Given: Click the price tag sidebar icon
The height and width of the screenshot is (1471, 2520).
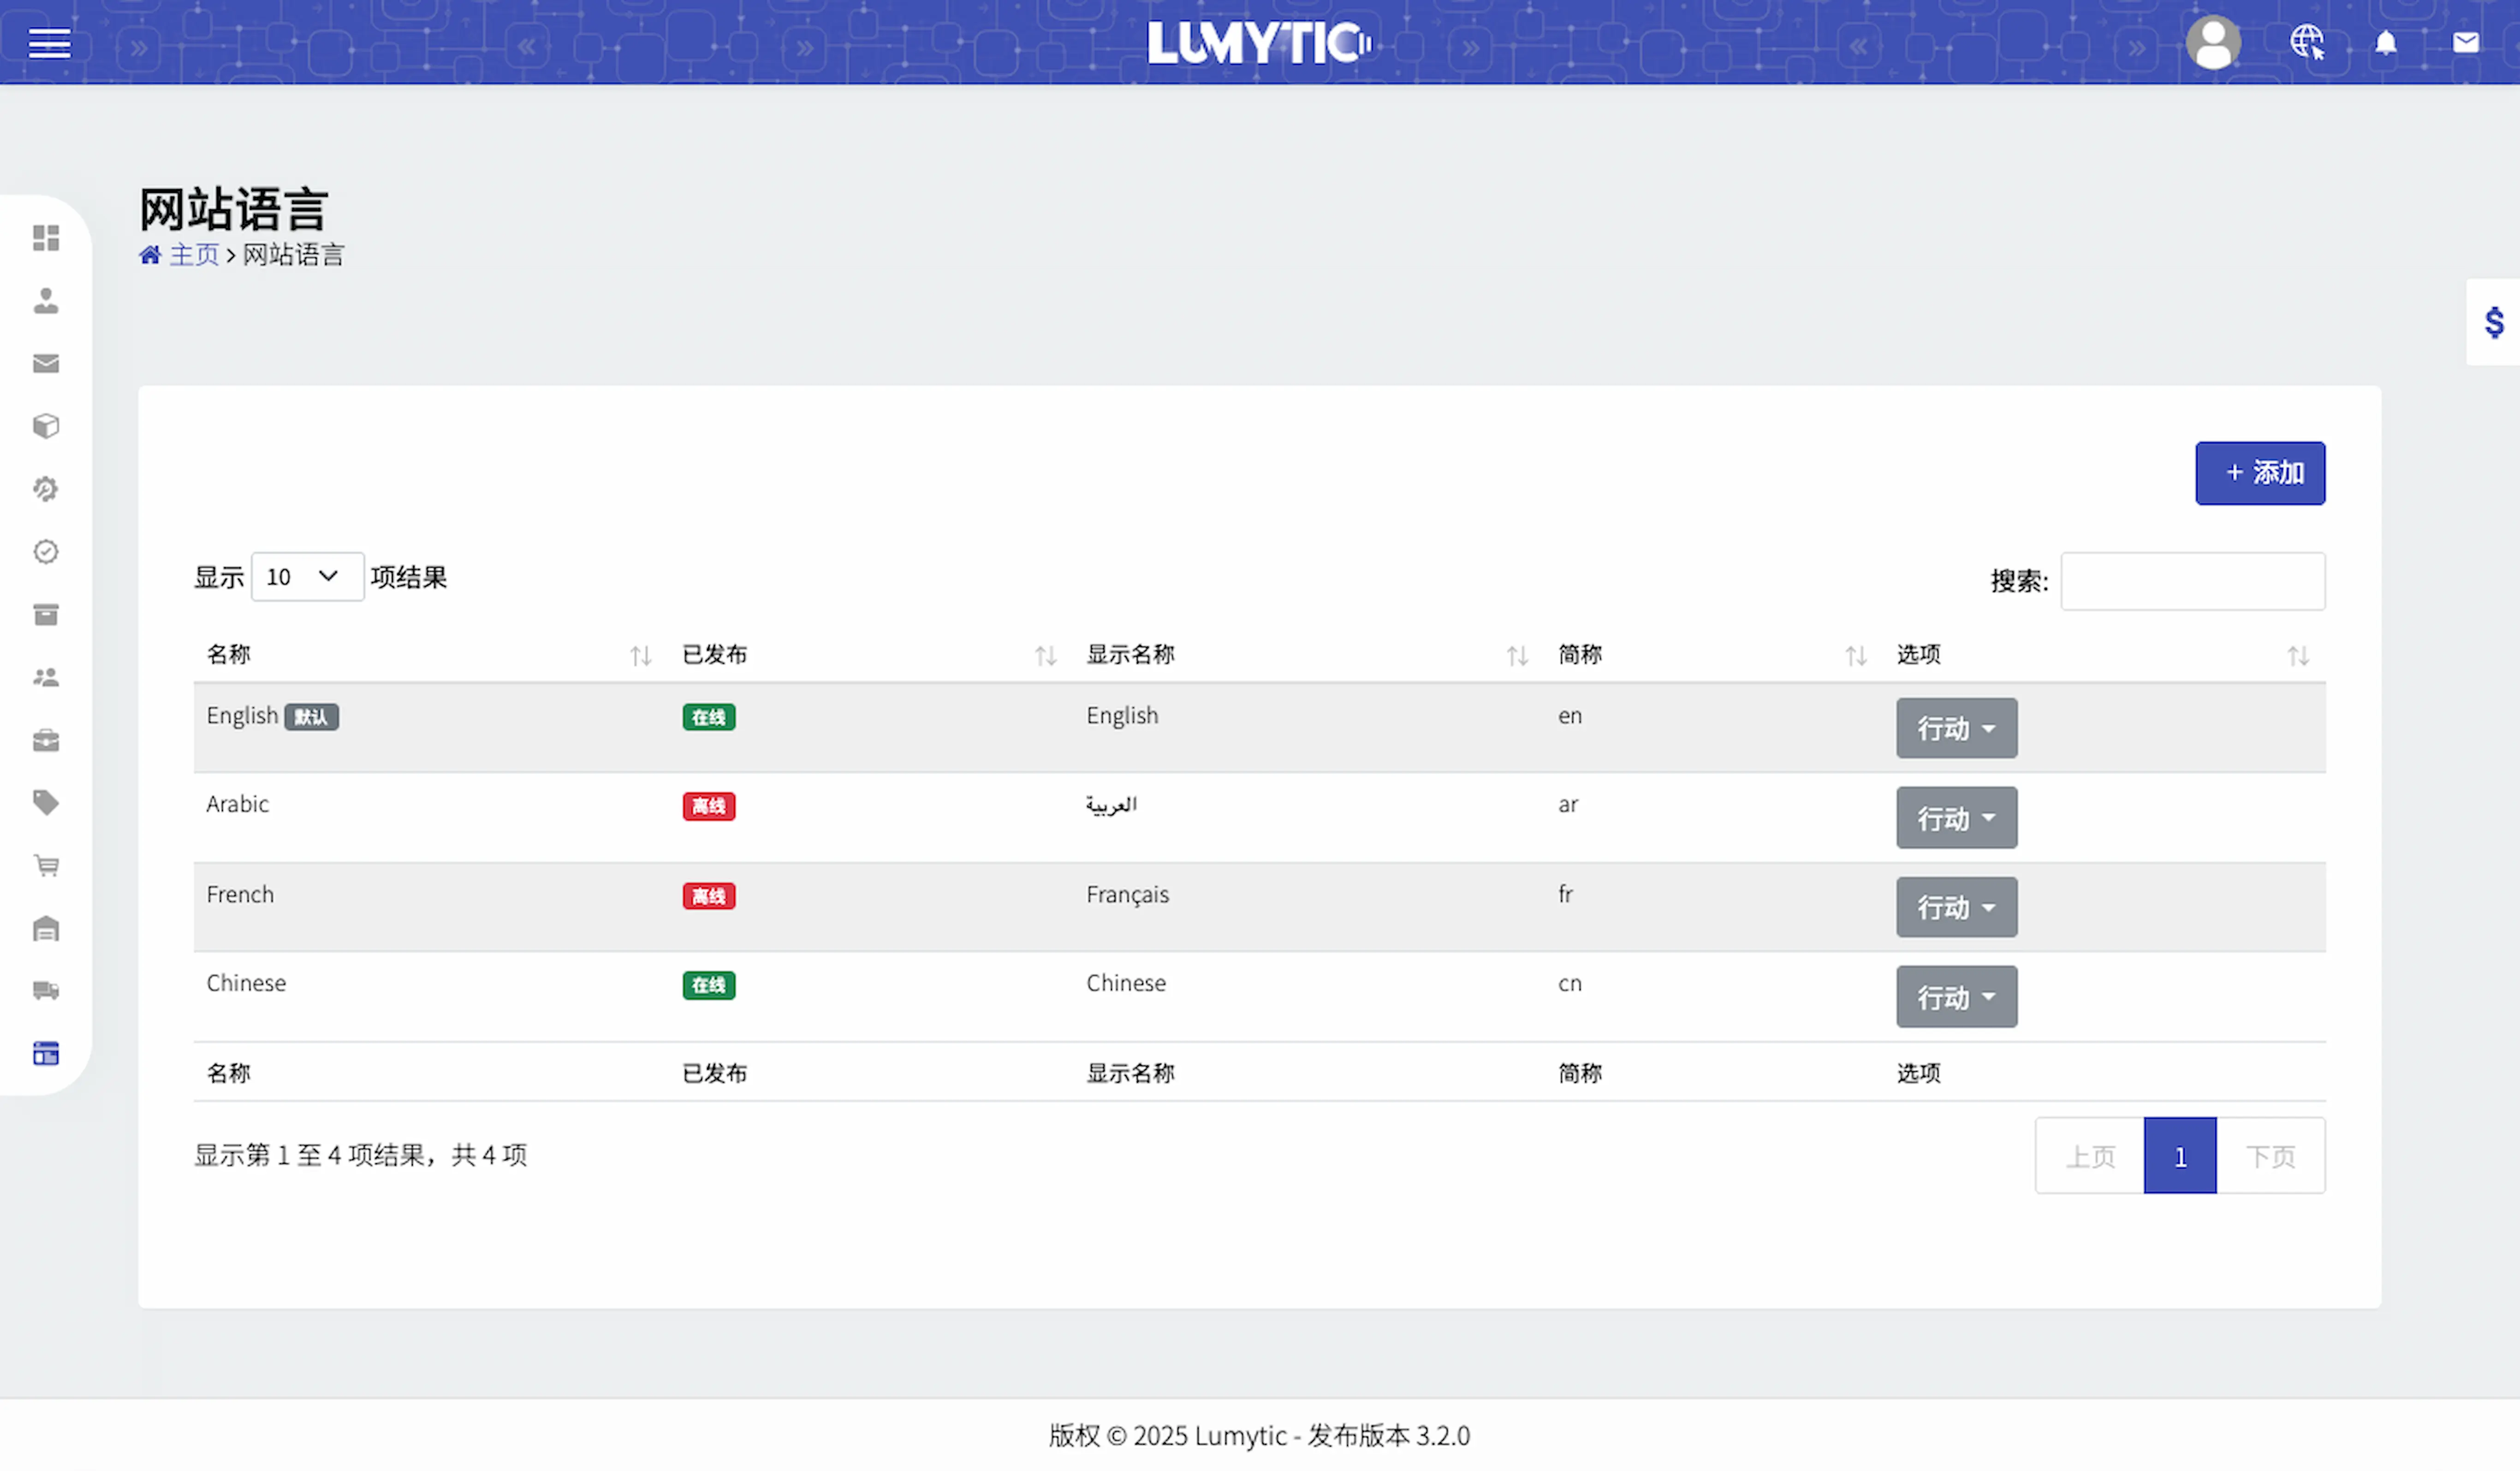Looking at the screenshot, I should [x=46, y=802].
